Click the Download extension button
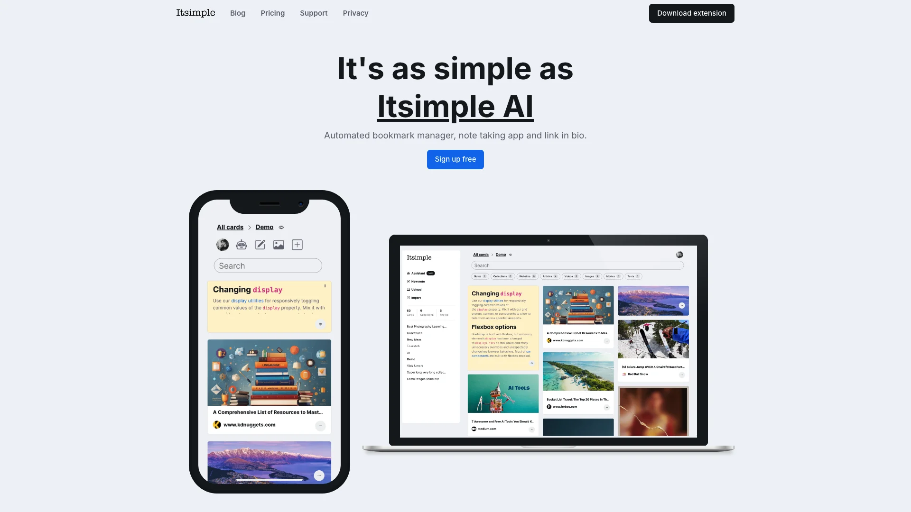Screen dimensions: 911x512 691,12
